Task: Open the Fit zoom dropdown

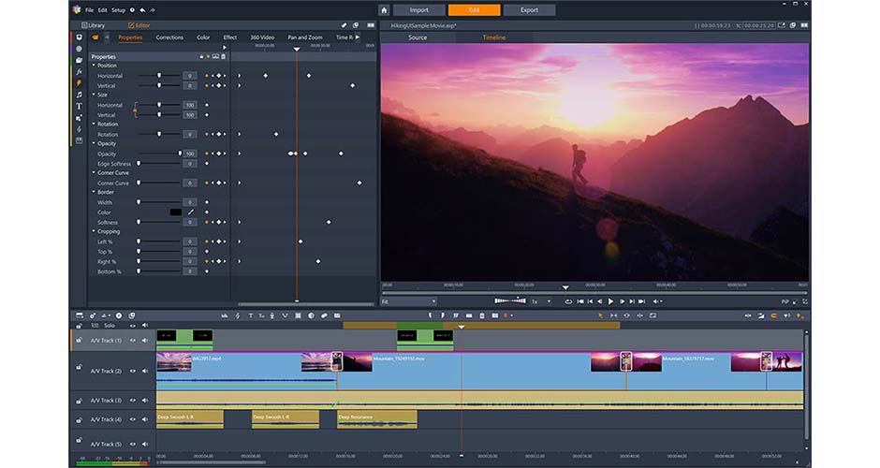Action: (x=409, y=301)
